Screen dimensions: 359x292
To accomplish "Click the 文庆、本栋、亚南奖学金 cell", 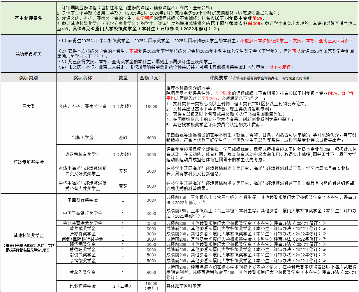I will pyautogui.click(x=82, y=106).
